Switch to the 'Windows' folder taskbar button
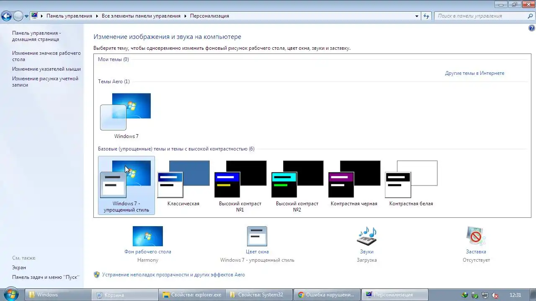Image resolution: width=536 pixels, height=301 pixels. pos(58,295)
